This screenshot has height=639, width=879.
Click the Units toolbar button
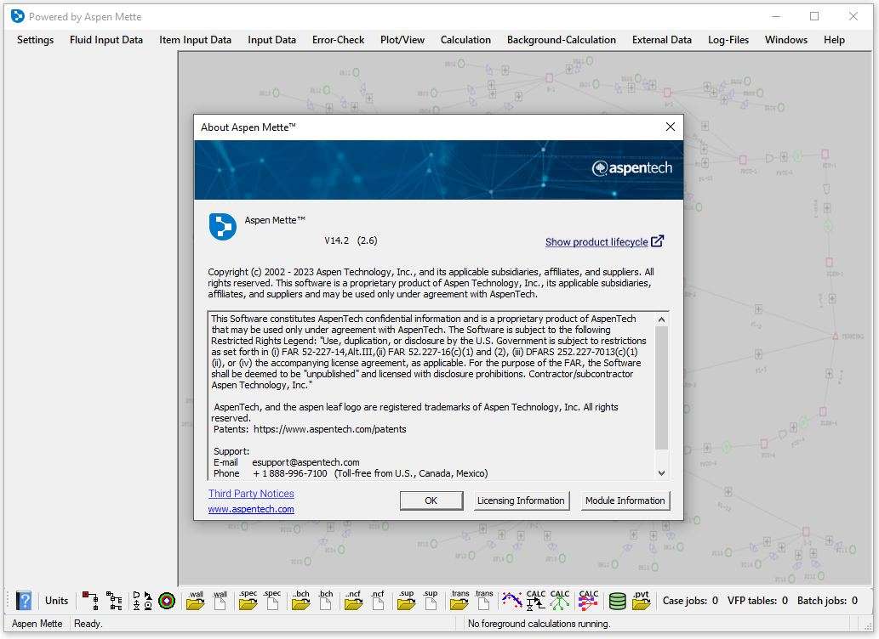[x=56, y=601]
